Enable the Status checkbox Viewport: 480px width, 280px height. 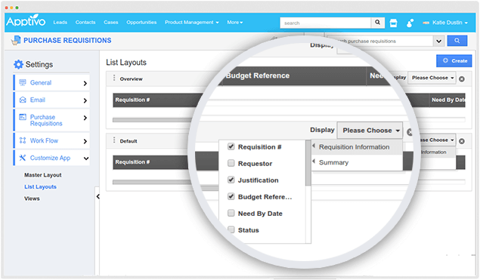click(x=231, y=229)
